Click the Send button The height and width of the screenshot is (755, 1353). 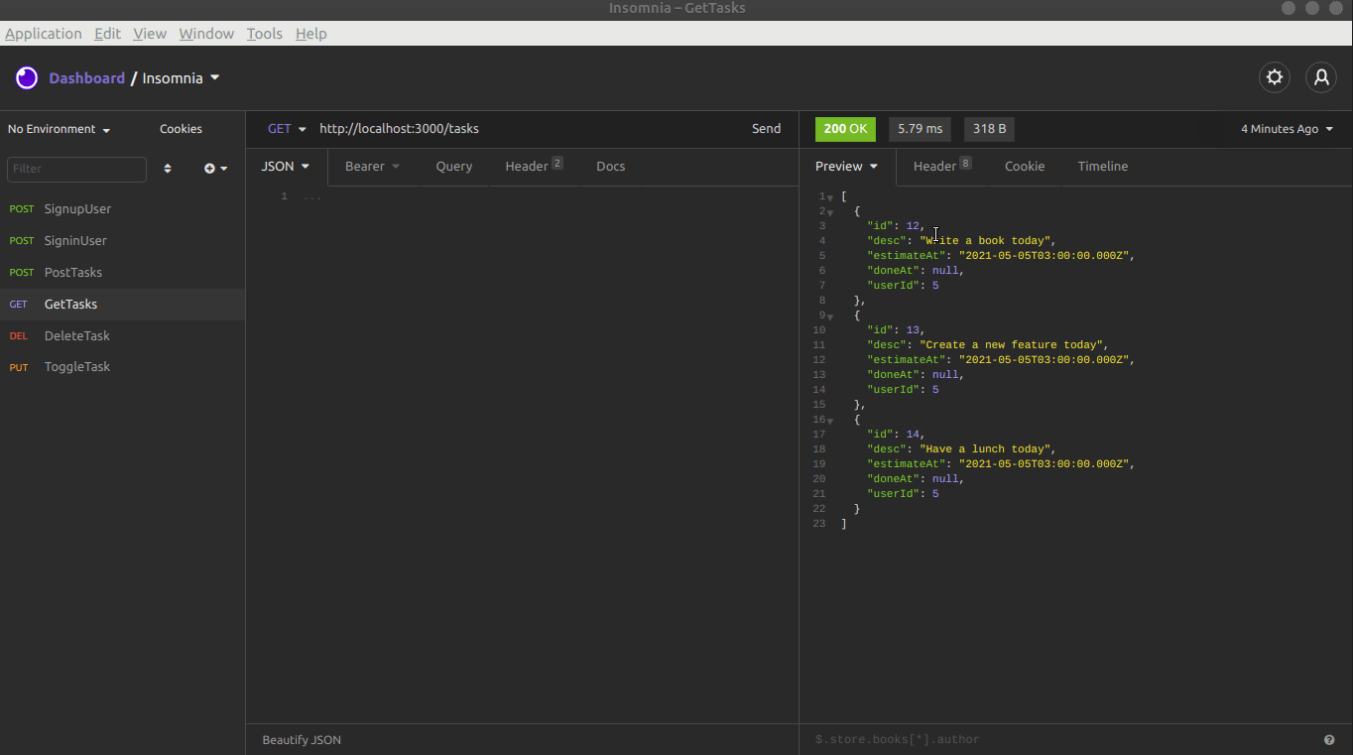pyautogui.click(x=765, y=128)
